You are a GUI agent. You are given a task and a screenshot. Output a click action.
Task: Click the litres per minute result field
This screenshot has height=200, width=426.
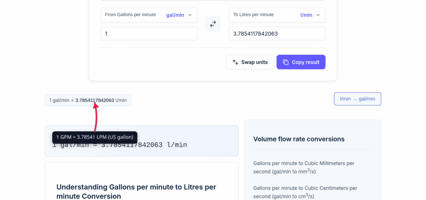tap(277, 34)
